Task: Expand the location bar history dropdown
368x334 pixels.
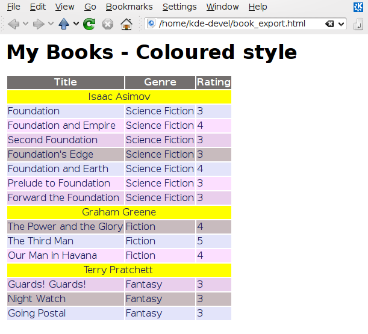Action: point(342,24)
